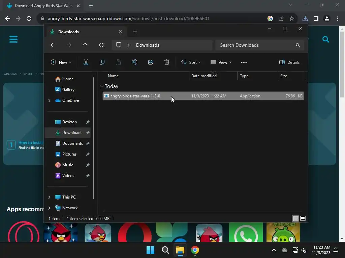Open a new Chrome tab

91,6
